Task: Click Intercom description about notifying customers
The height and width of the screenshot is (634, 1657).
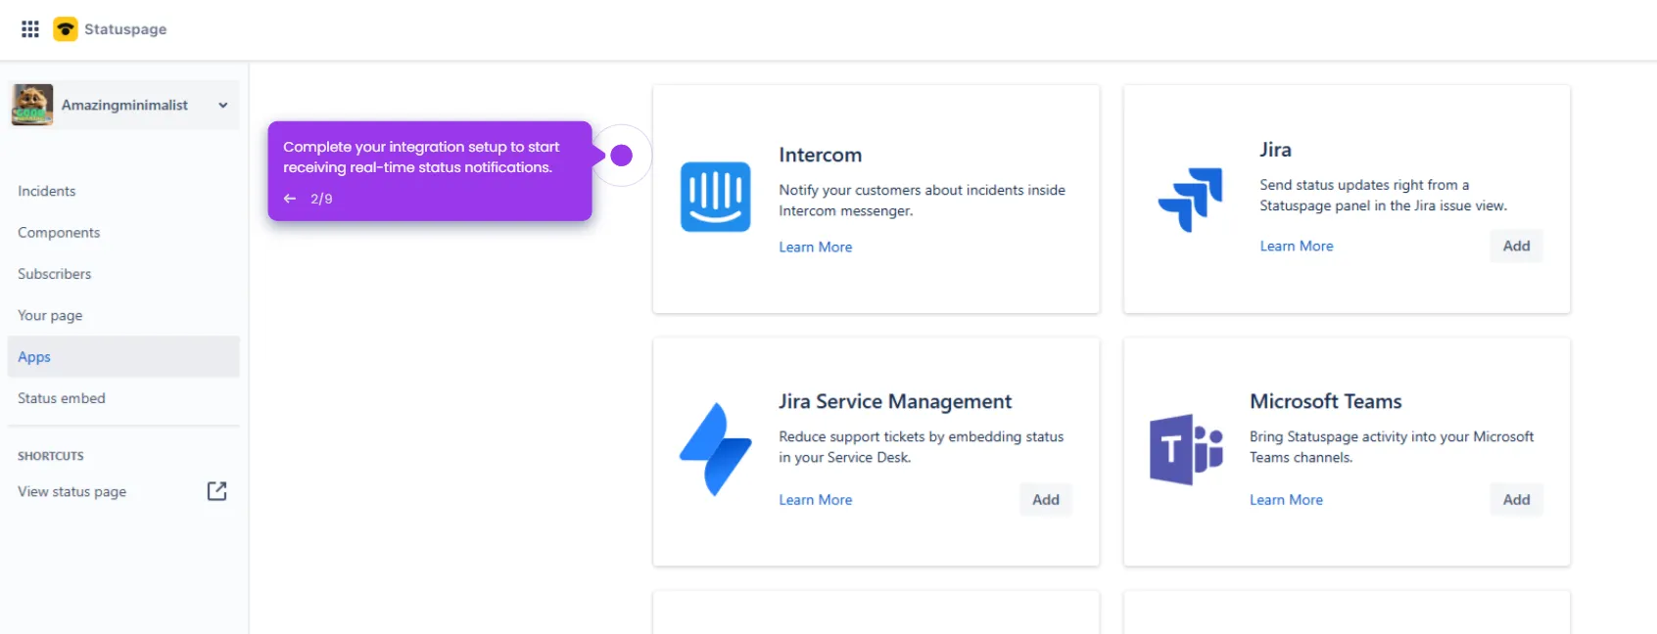Action: [x=922, y=201]
